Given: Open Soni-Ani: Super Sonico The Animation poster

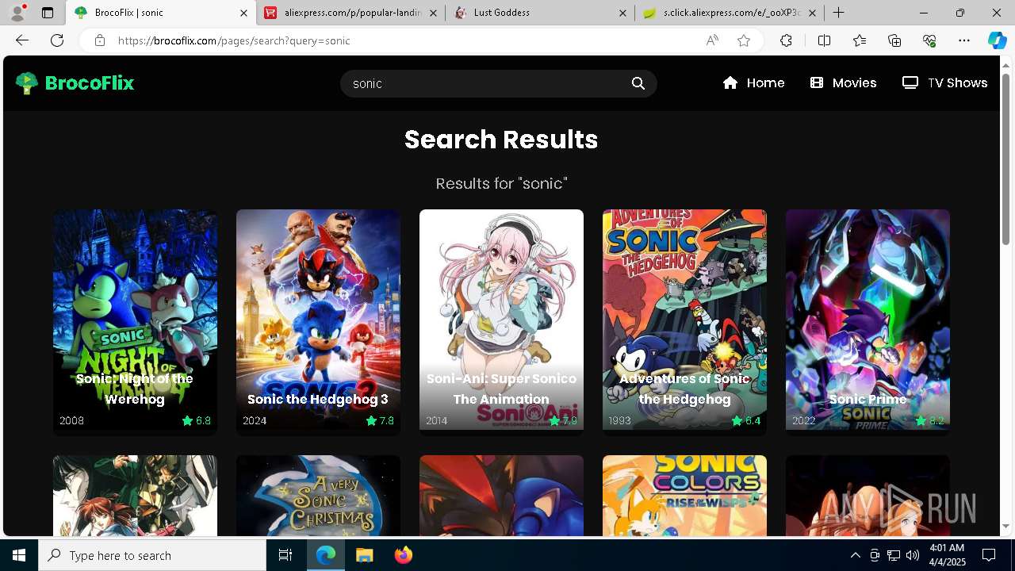Looking at the screenshot, I should 501,322.
